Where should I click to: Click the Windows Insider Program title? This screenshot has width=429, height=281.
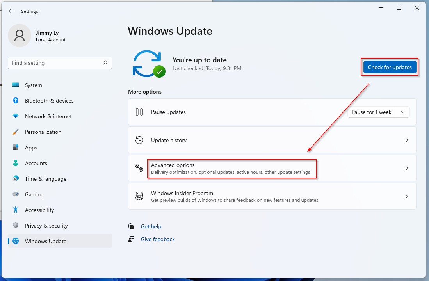click(182, 193)
